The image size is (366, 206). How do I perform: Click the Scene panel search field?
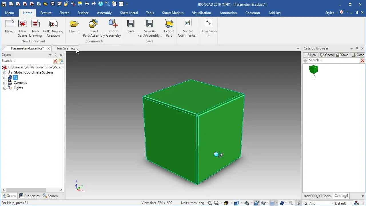click(27, 61)
